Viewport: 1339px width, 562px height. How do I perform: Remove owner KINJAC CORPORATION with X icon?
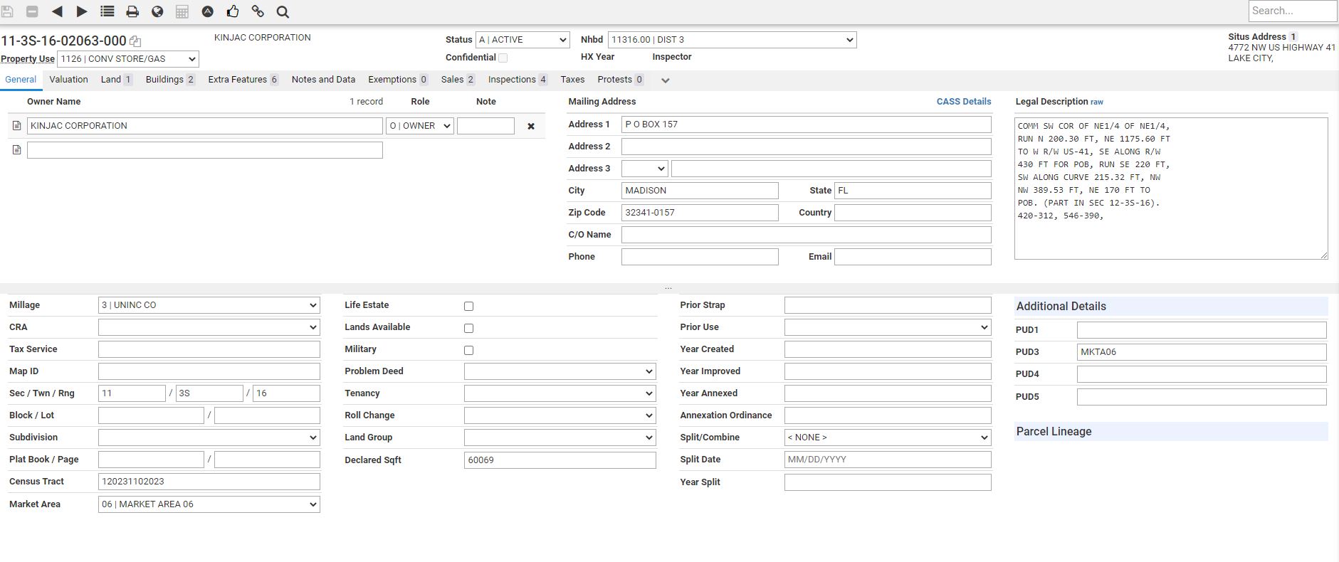pyautogui.click(x=530, y=126)
